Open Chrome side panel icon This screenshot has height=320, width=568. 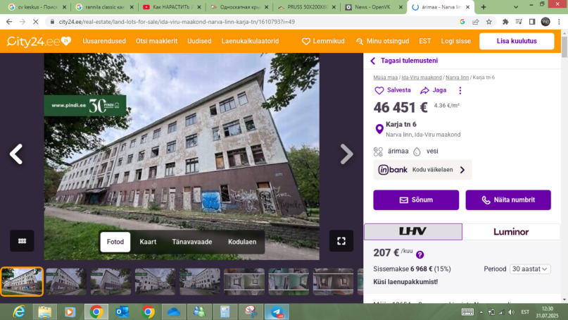pyautogui.click(x=532, y=22)
